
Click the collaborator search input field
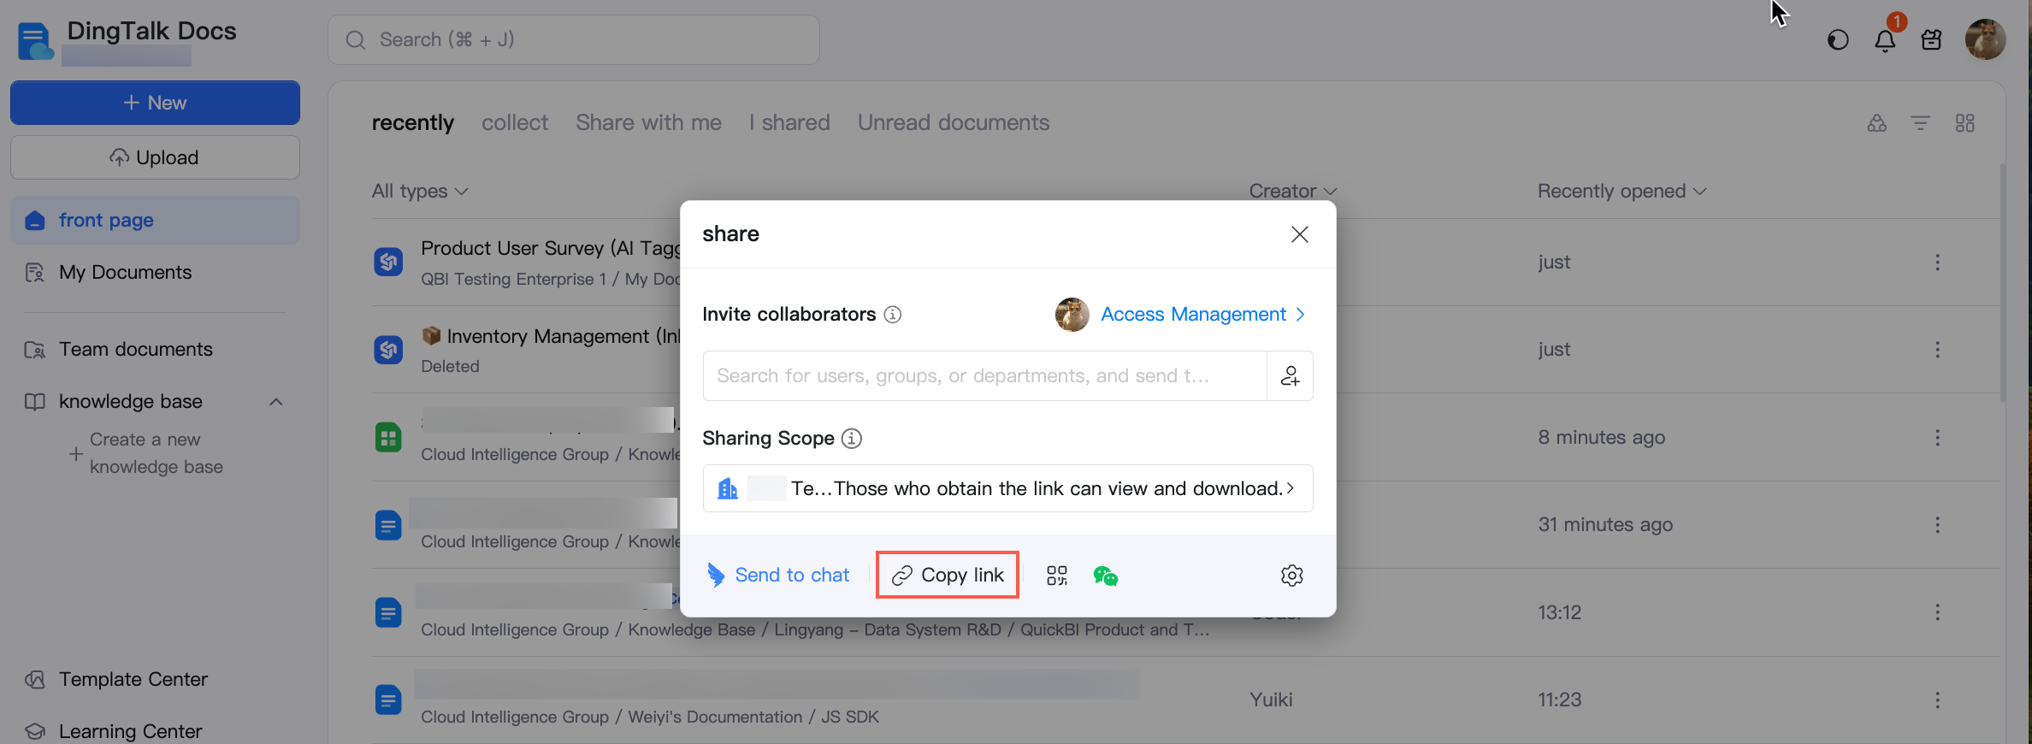(x=984, y=376)
